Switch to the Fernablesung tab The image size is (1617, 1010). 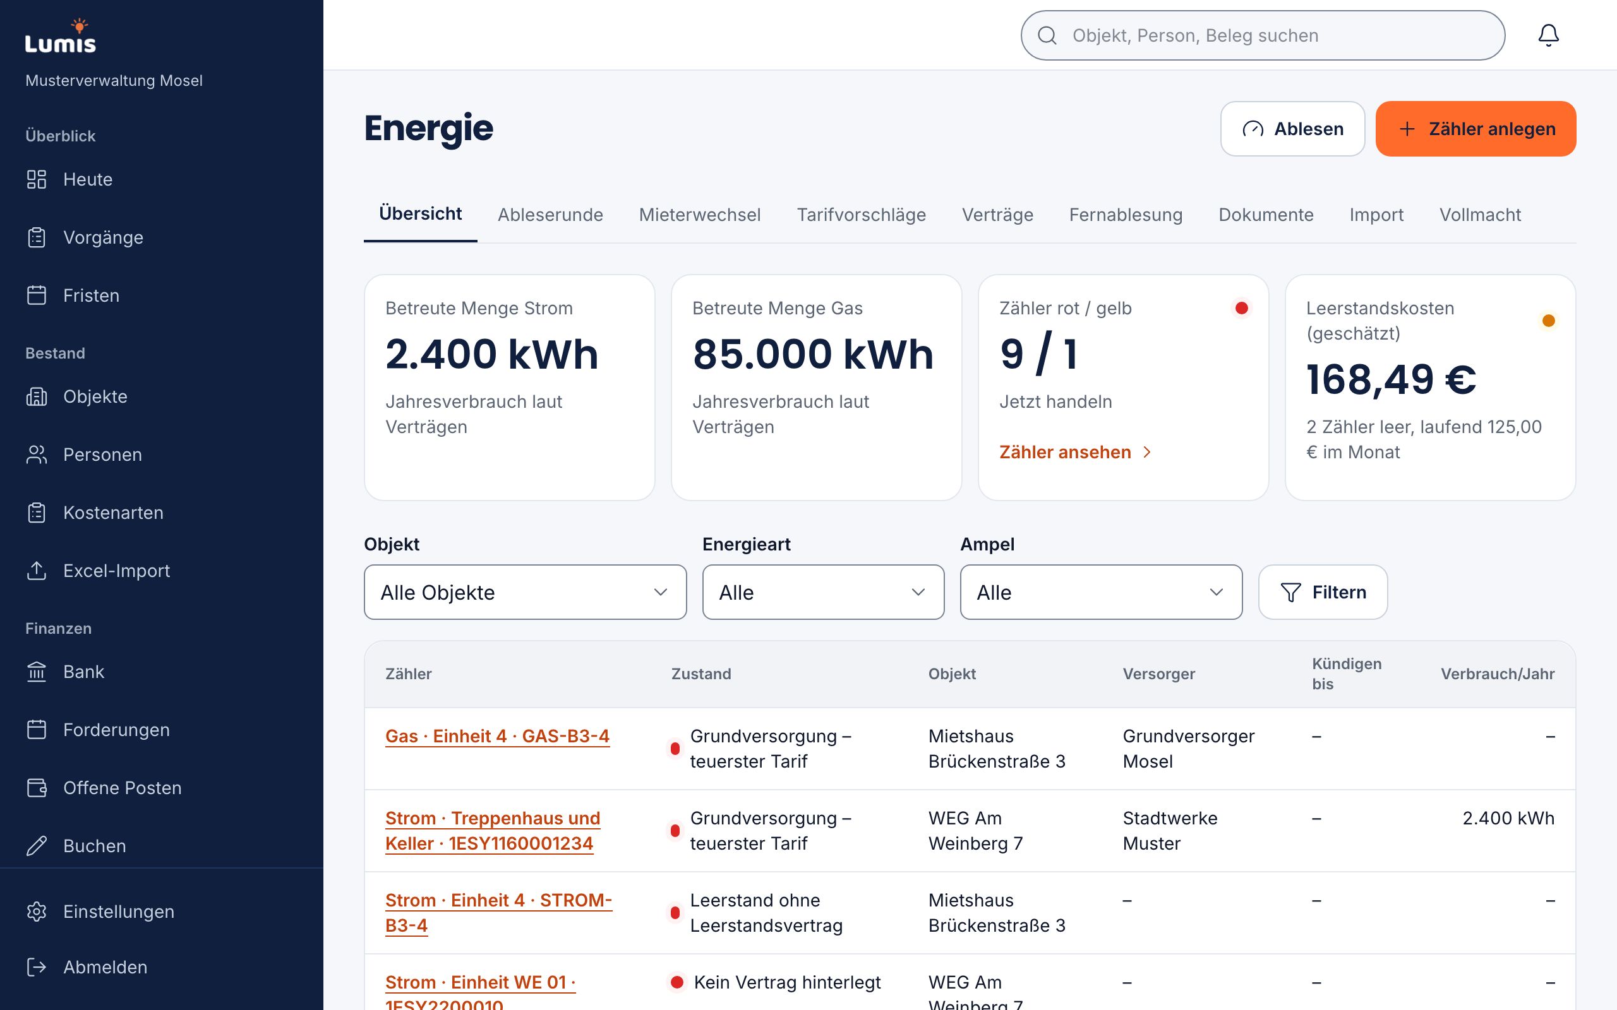click(1125, 215)
